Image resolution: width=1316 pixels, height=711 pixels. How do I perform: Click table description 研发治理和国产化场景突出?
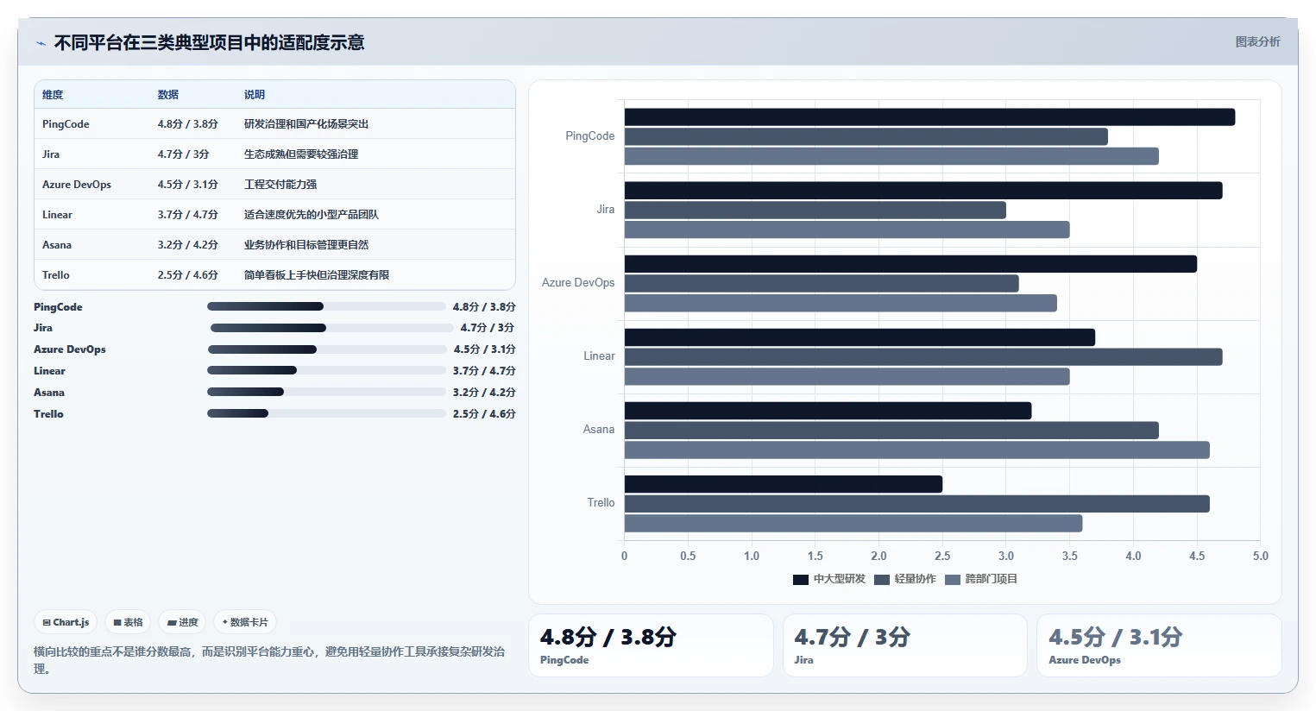click(306, 124)
